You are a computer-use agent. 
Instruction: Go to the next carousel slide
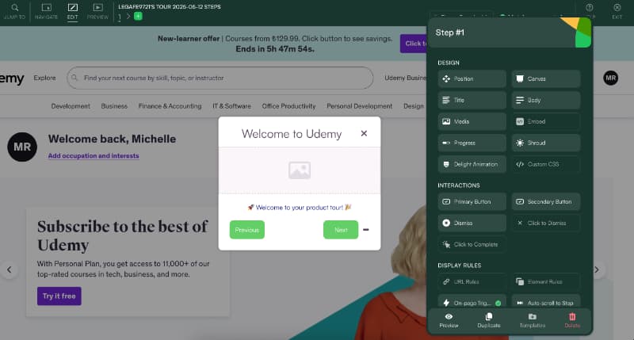click(x=597, y=269)
